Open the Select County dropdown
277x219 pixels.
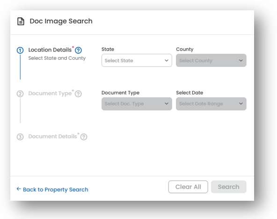coord(211,60)
